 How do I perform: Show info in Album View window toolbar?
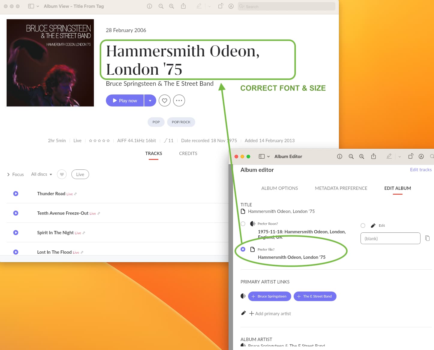point(149,6)
